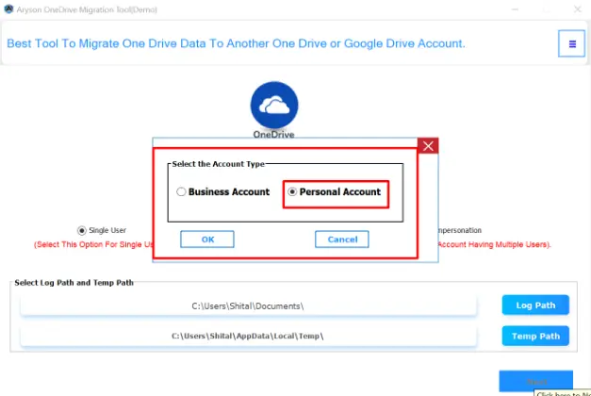Select Business Account radio button
The image size is (591, 396).
pos(181,191)
